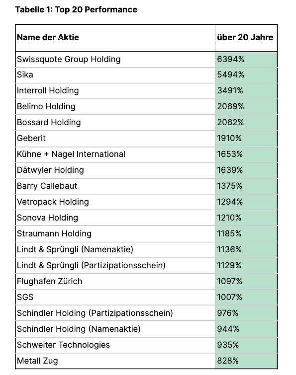Click Lindt & Sprüngli (Namenaktie) name
The width and height of the screenshot is (296, 375).
pyautogui.click(x=75, y=249)
